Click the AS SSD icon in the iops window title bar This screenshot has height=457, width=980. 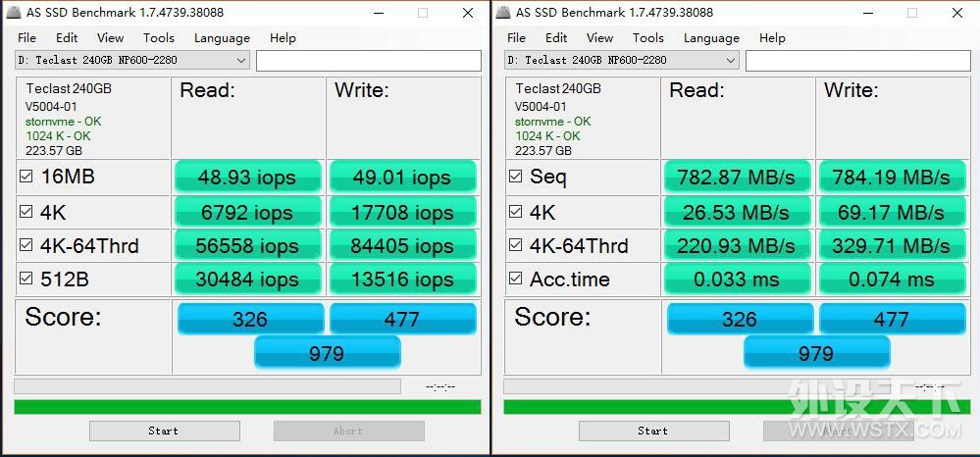14,13
